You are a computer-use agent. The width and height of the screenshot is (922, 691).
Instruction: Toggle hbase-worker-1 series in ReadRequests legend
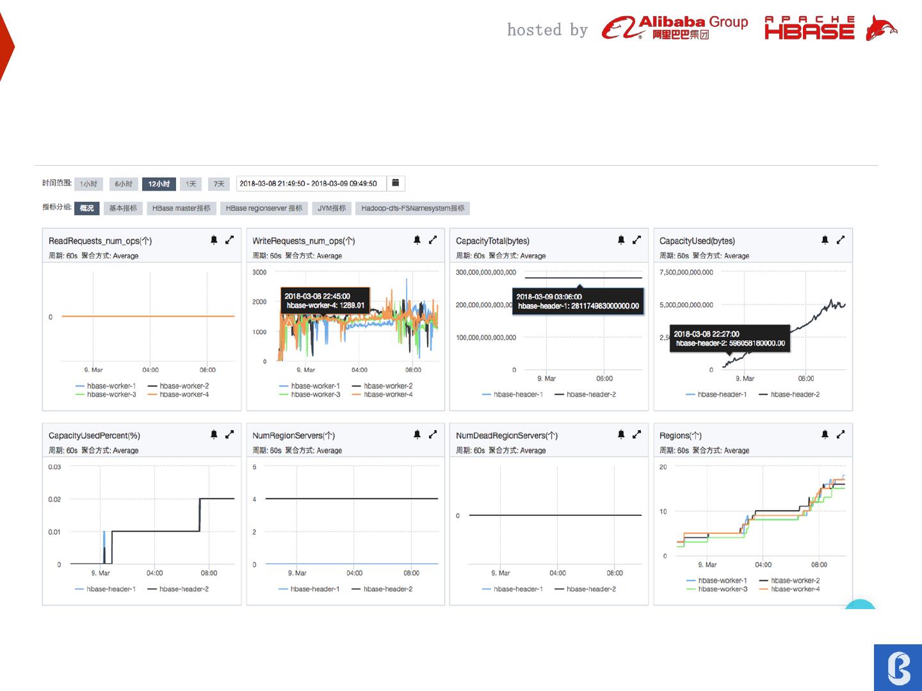pyautogui.click(x=111, y=386)
